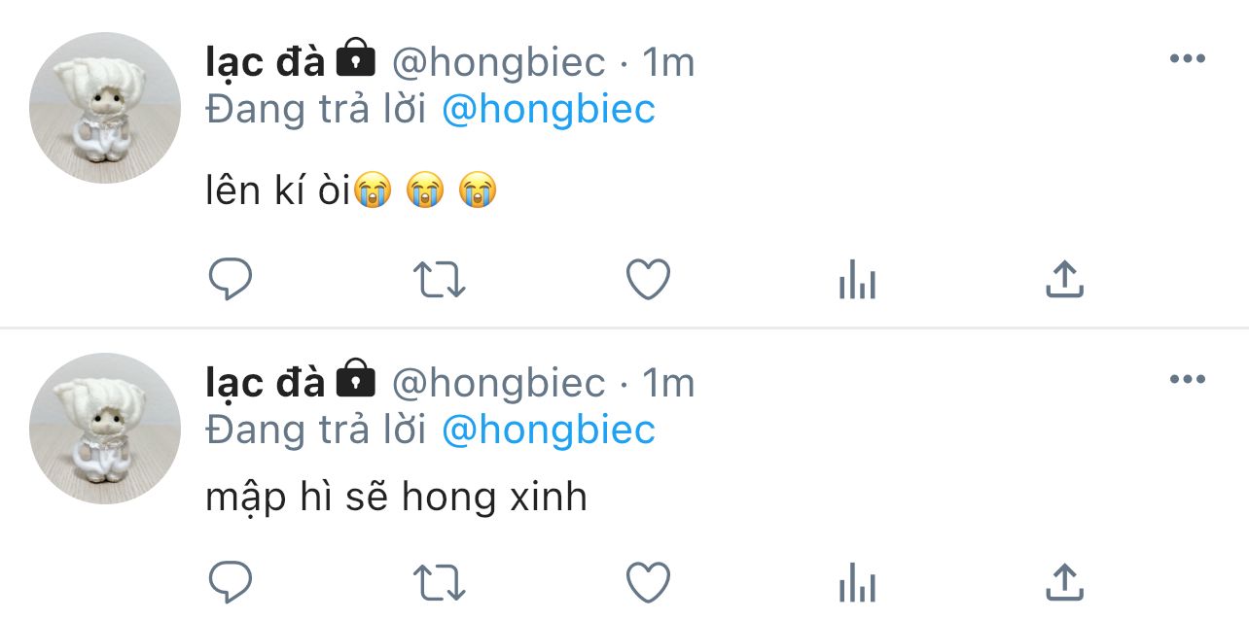Open avatar of second tweet author

105,429
